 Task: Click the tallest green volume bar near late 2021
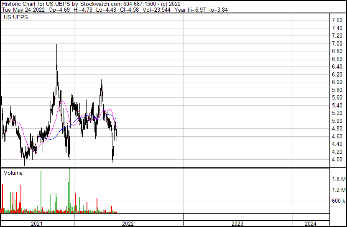pos(70,190)
